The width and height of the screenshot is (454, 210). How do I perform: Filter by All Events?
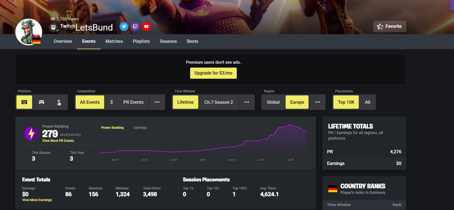90,102
